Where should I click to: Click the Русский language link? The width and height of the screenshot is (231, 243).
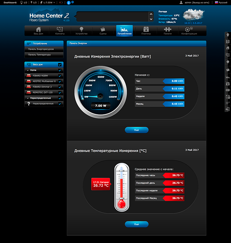223,3
